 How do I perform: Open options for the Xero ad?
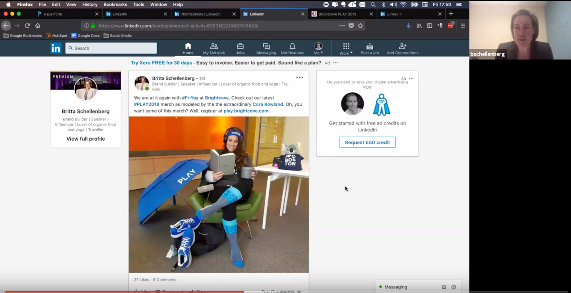(x=335, y=63)
